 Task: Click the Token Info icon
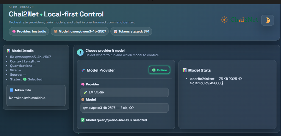point(11,90)
